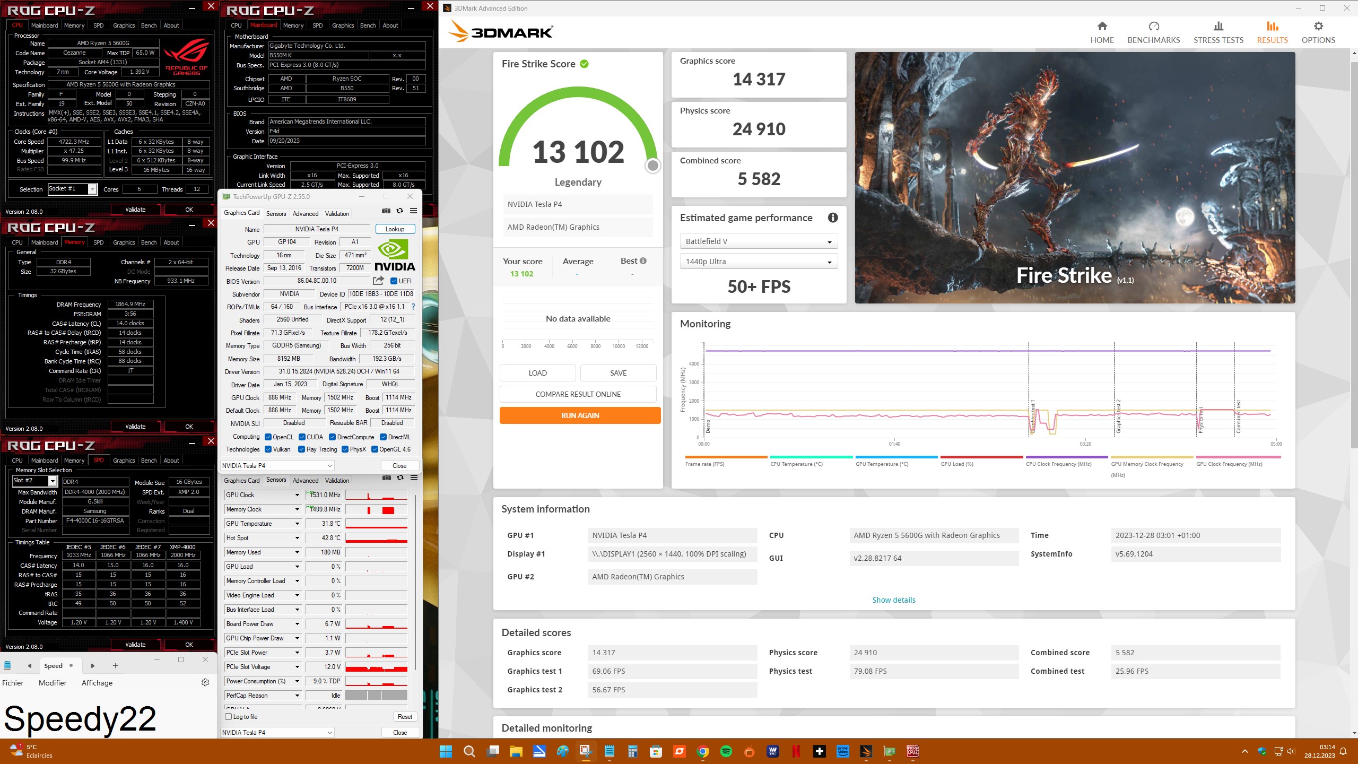1358x764 pixels.
Task: Toggle the Ray Tracing checkbox
Action: coord(301,449)
